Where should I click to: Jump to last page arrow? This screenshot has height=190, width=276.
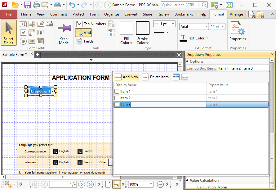90,184
